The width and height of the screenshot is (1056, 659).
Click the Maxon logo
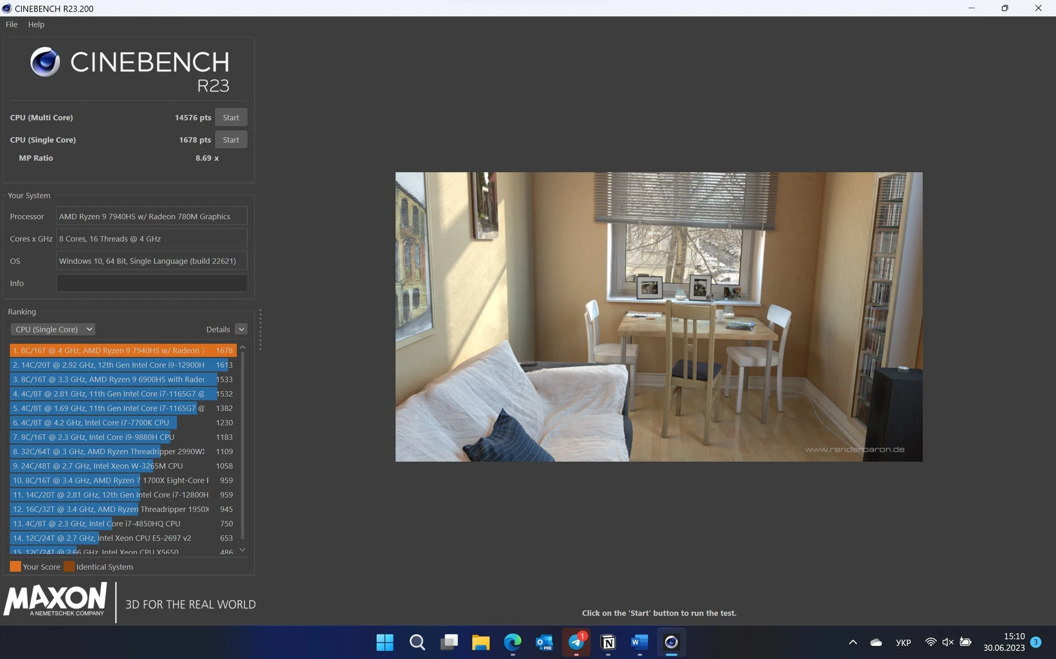55,600
